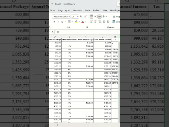This screenshot has width=169, height=127.
Task: Switch to the Formulas tab
Action: point(78,11)
